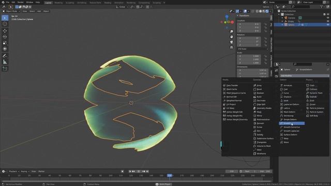331x186 pixels.
Task: Click the Scale Z value field
Action: (x=249, y=63)
